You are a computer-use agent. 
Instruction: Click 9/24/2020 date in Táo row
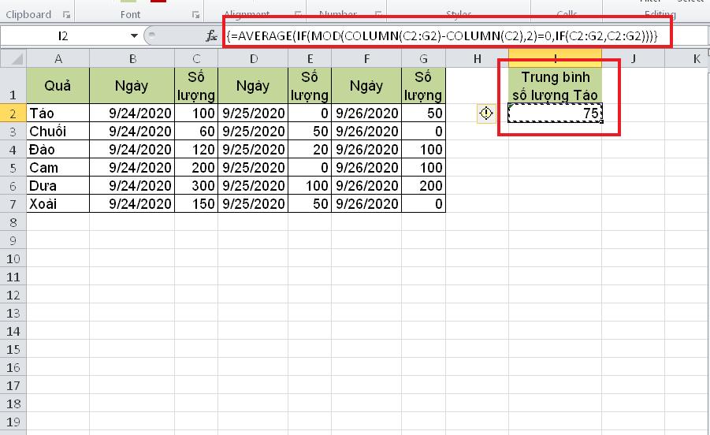132,113
